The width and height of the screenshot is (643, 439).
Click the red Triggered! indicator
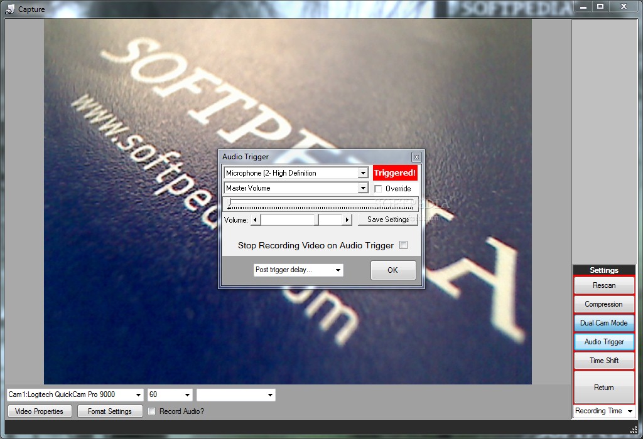[x=395, y=173]
